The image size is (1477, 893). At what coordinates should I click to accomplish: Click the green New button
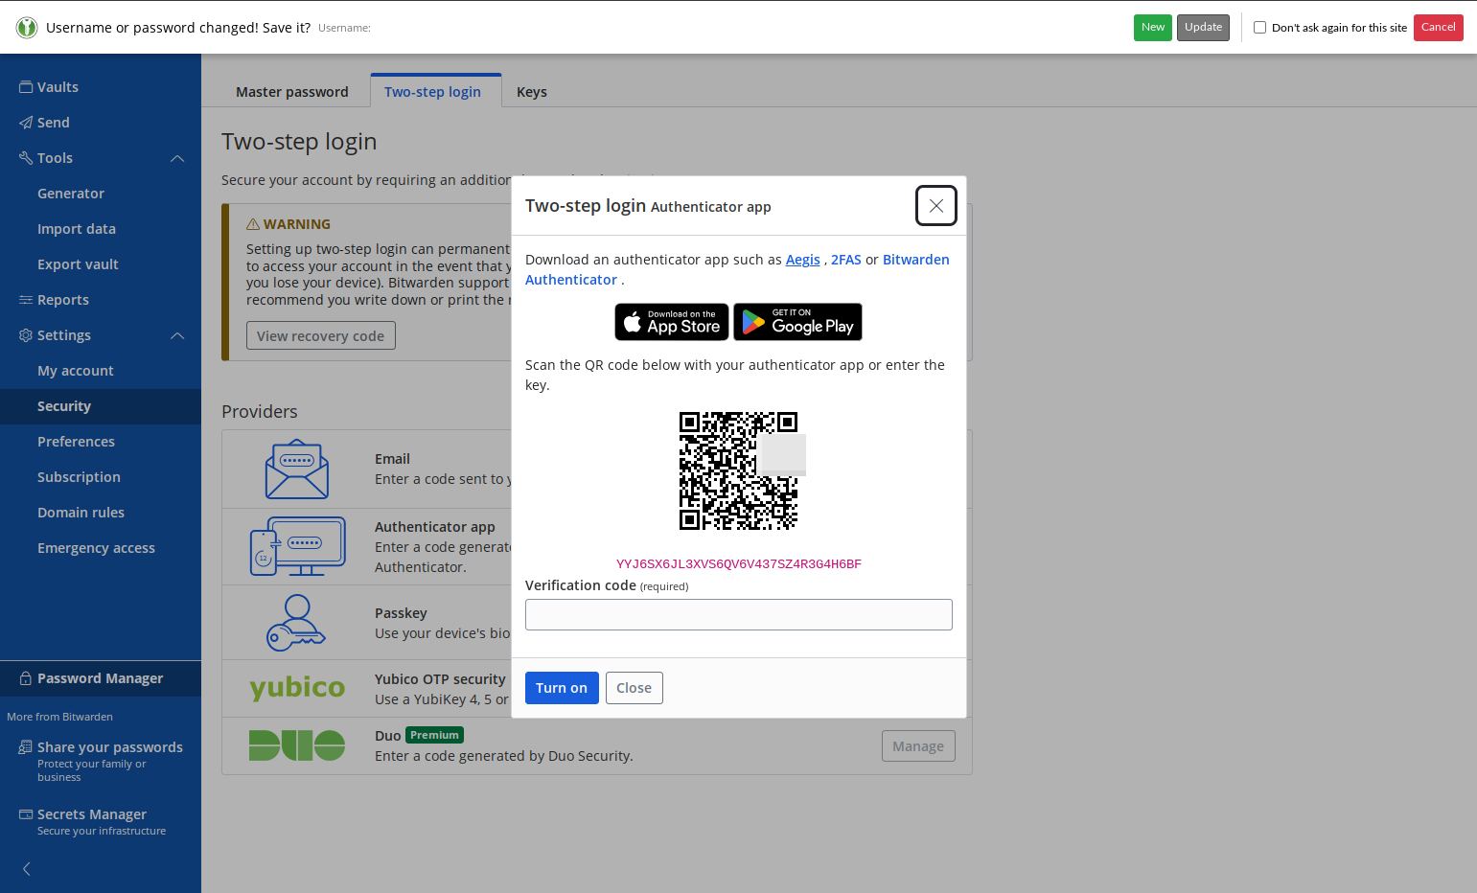(x=1153, y=28)
